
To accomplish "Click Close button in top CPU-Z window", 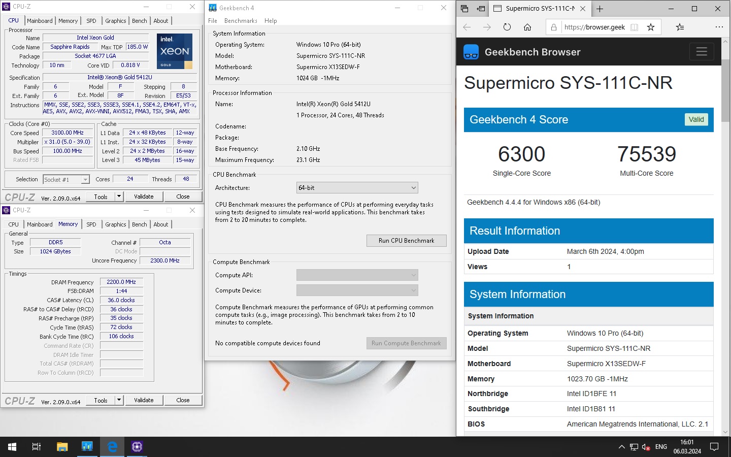I will (183, 197).
